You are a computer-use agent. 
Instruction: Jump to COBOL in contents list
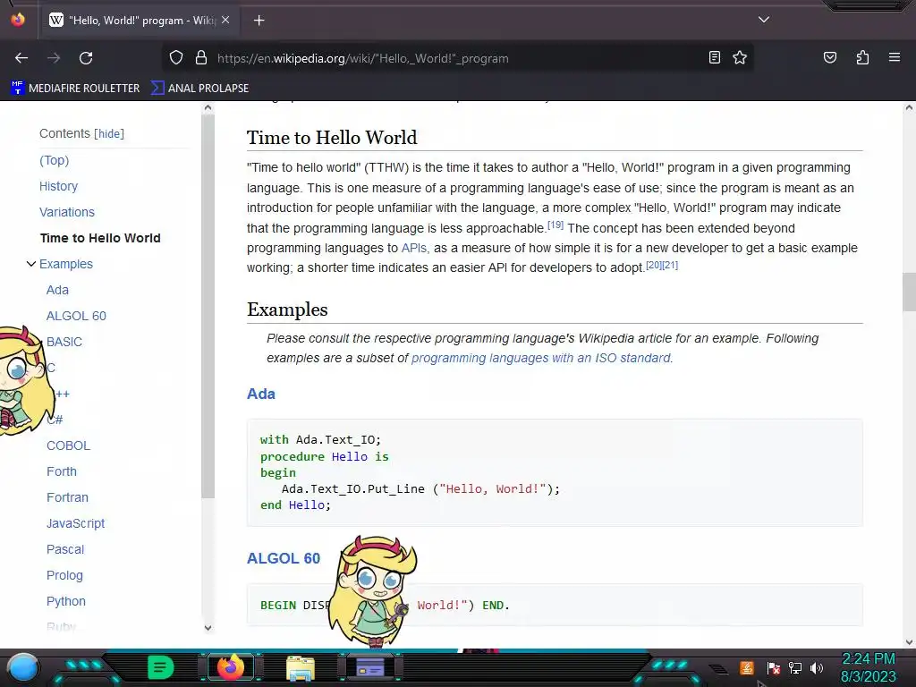pyautogui.click(x=68, y=445)
